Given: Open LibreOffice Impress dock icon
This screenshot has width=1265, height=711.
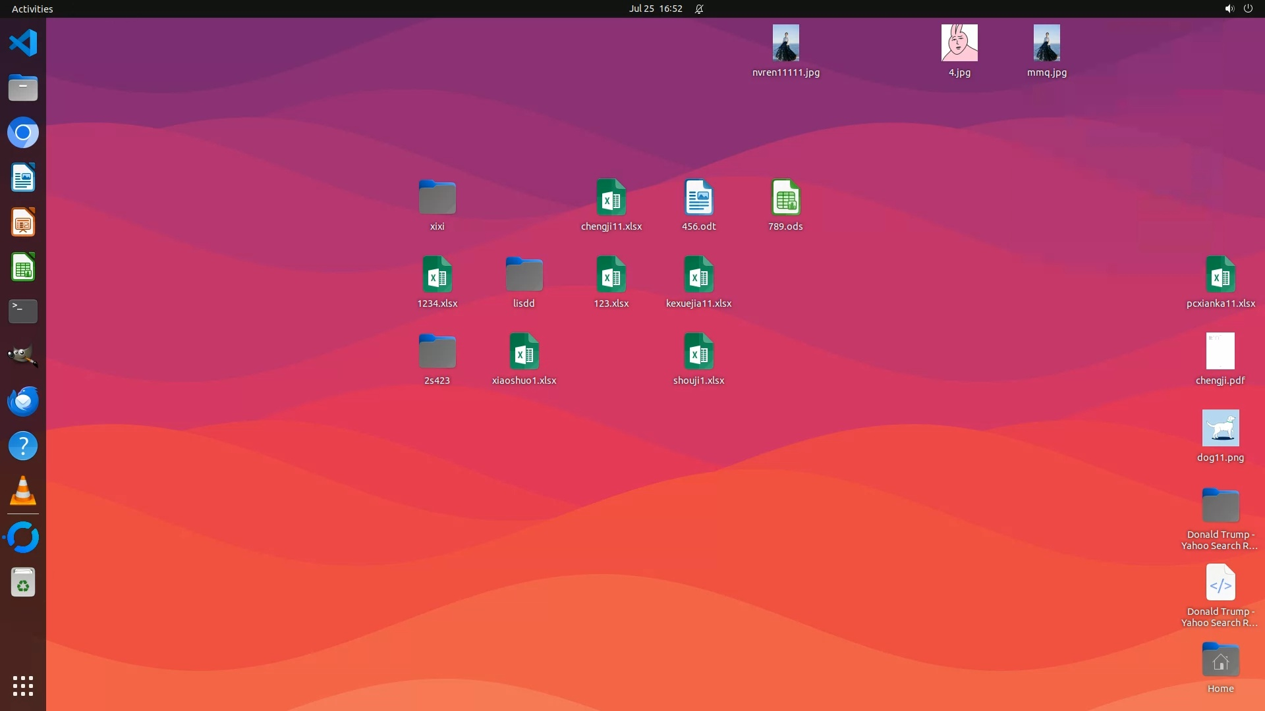Looking at the screenshot, I should [23, 223].
